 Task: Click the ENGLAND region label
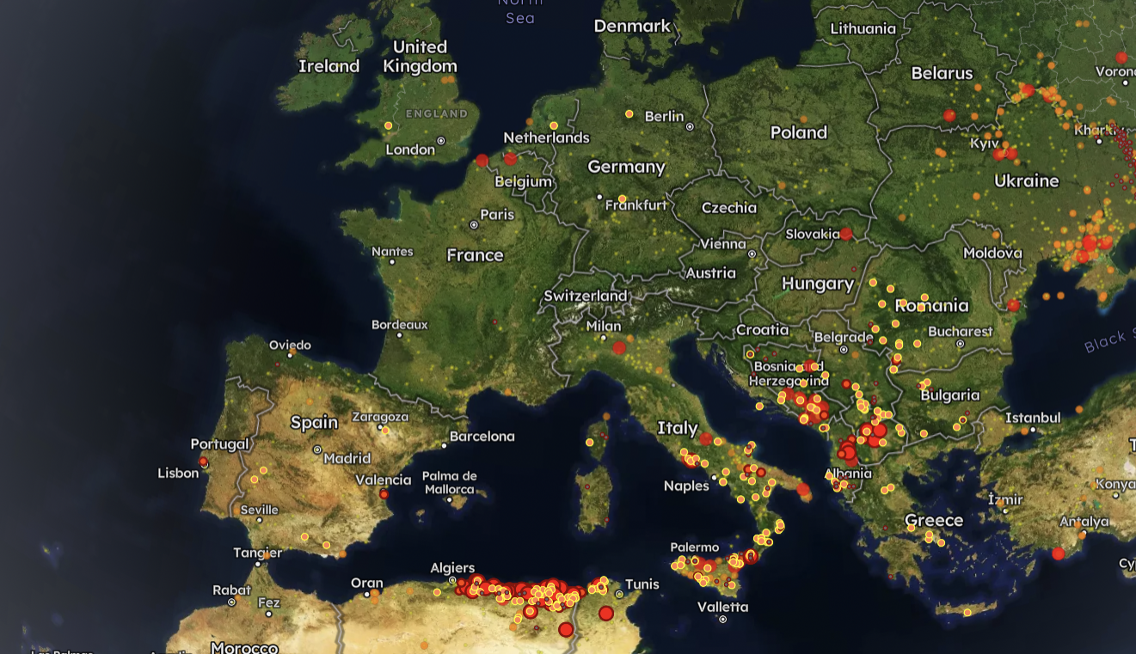[437, 113]
